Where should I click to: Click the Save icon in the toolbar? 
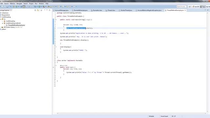click(x=2, y=7)
